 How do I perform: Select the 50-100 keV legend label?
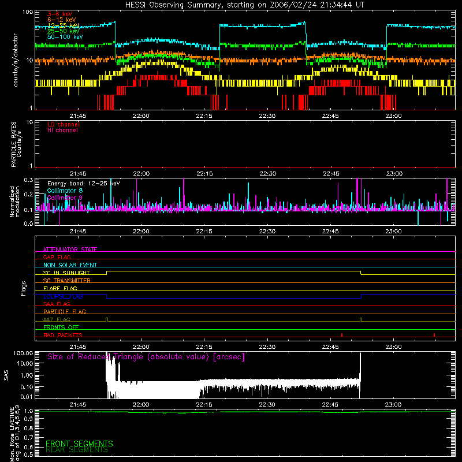coord(65,37)
